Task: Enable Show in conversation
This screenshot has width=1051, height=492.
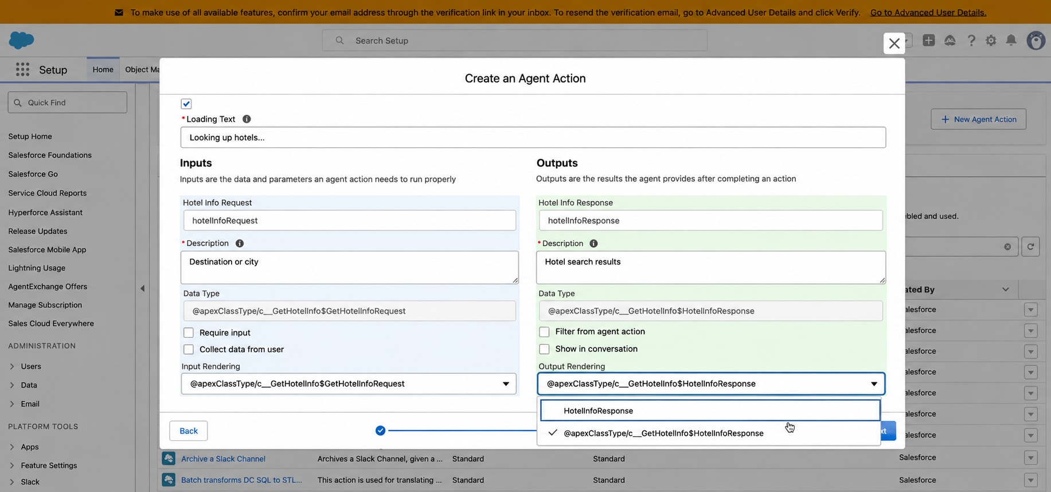Action: tap(544, 349)
